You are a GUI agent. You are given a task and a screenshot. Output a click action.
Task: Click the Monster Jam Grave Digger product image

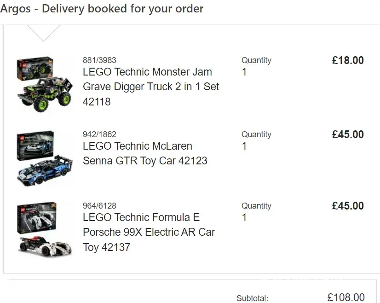pos(45,84)
